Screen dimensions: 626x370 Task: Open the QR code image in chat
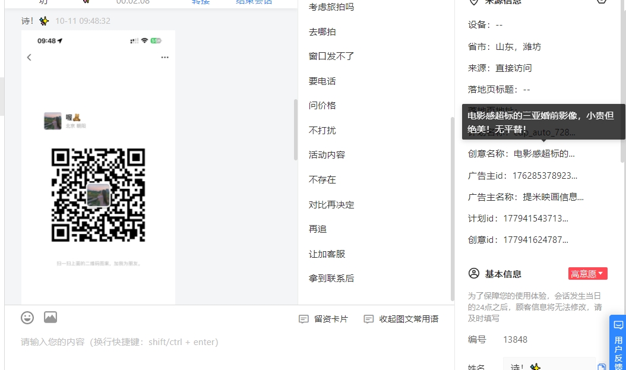click(98, 195)
